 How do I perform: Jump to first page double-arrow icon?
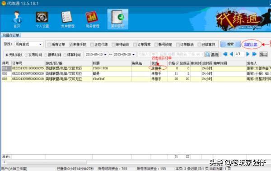[x=225, y=54]
